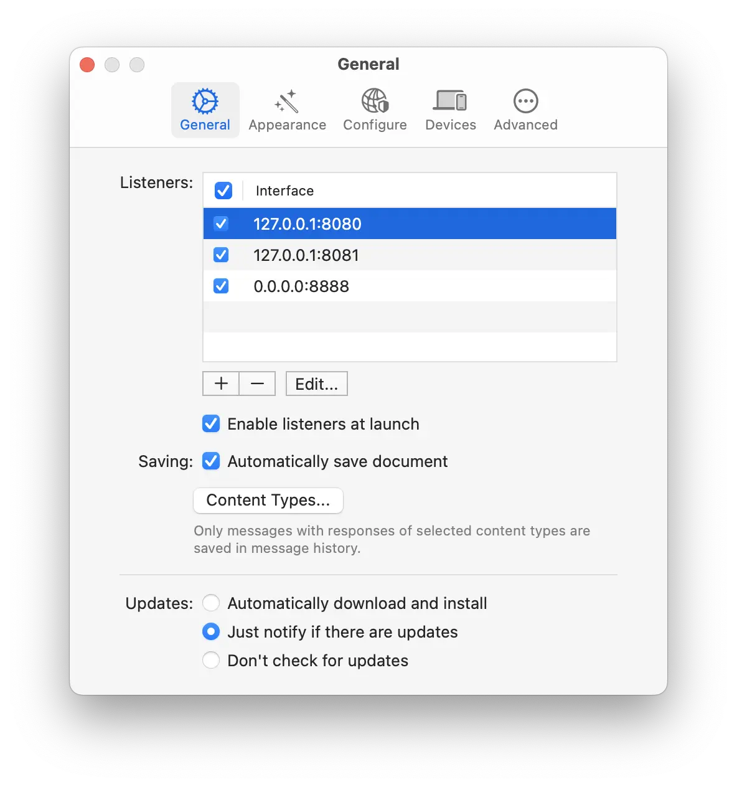Disable the 127.0.0.1:8081 listener checkbox
This screenshot has width=737, height=787.
point(221,255)
